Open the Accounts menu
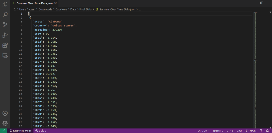Viewport: 272px width, 133px height. tap(5, 113)
